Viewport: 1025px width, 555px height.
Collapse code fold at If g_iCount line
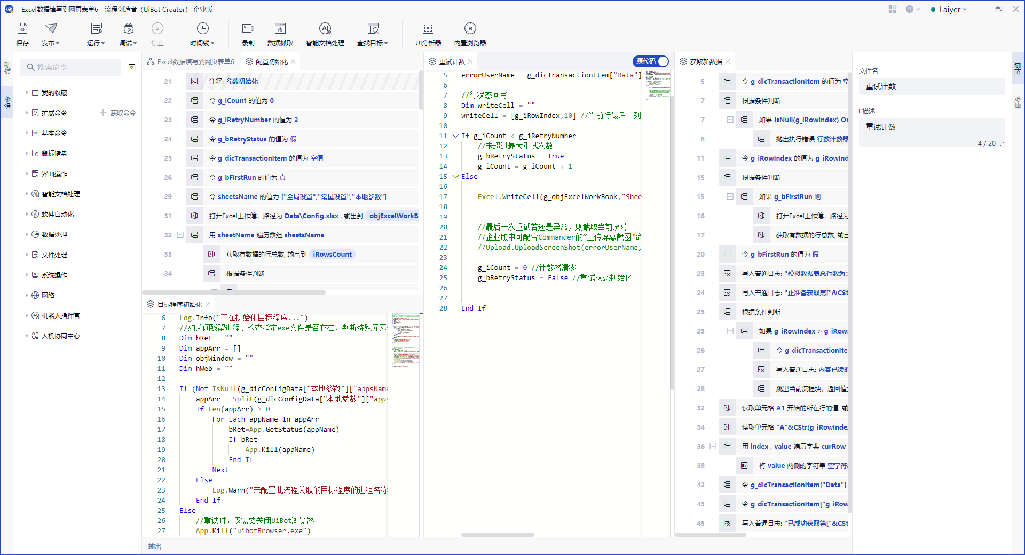point(455,136)
